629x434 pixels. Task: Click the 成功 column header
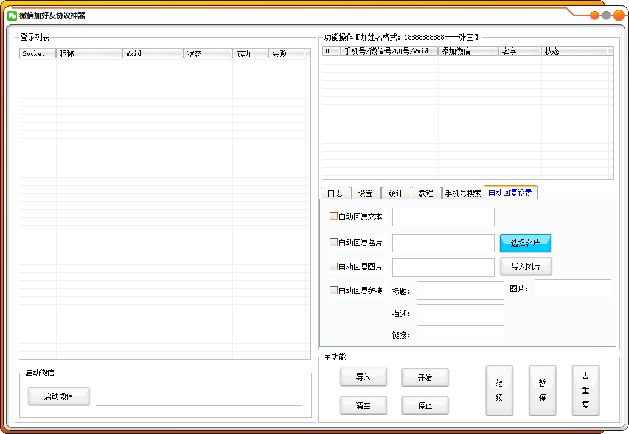pos(251,53)
